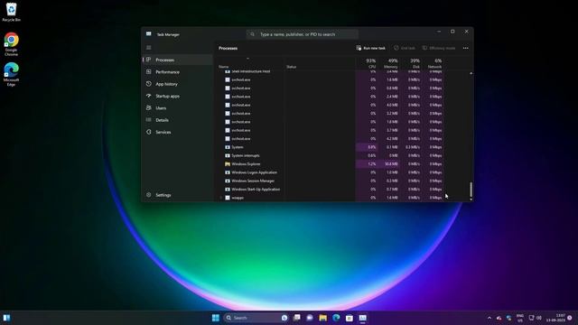Click the OneDrive tray icon
The width and height of the screenshot is (578, 325).
[x=499, y=318]
